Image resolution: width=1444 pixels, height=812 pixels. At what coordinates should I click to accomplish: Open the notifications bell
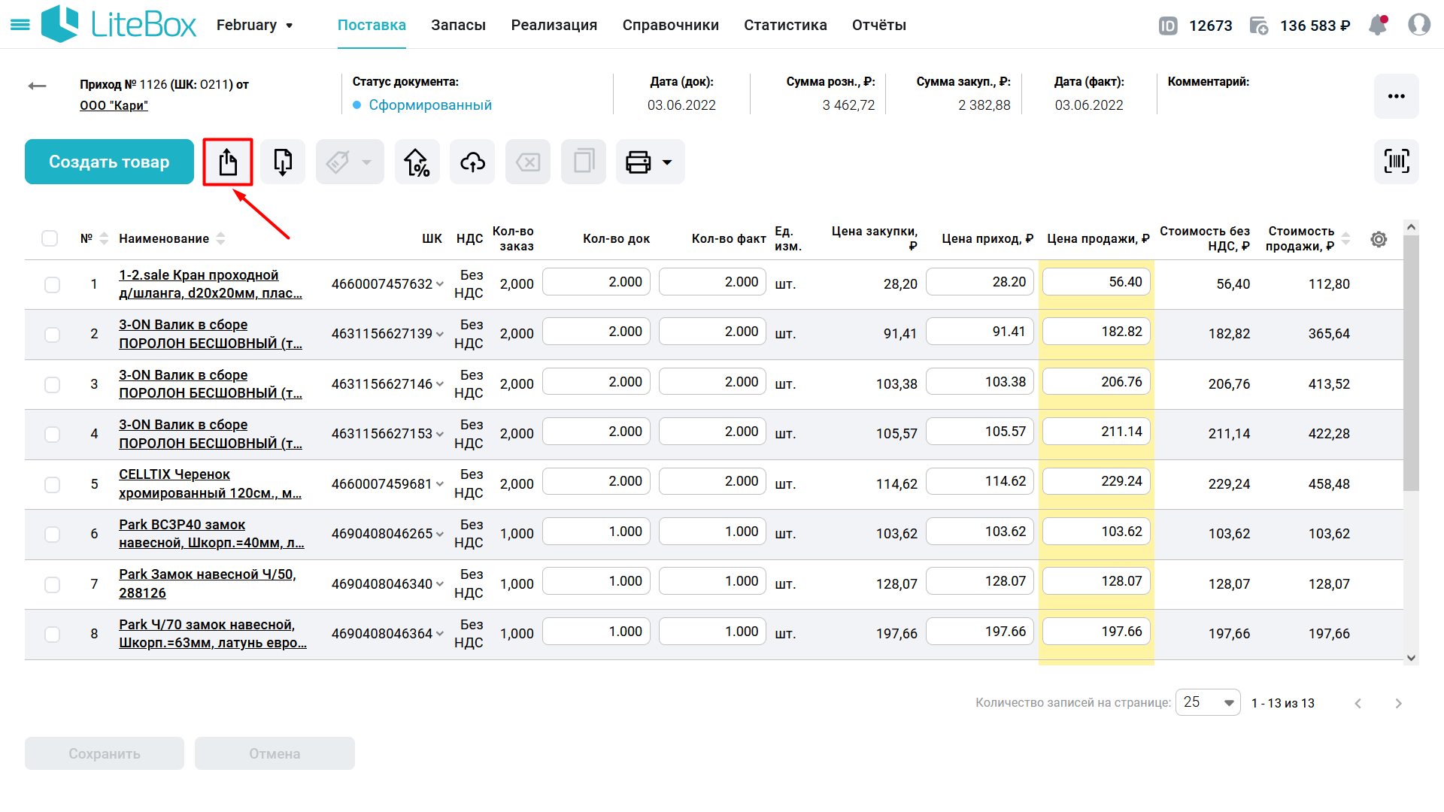pos(1378,25)
